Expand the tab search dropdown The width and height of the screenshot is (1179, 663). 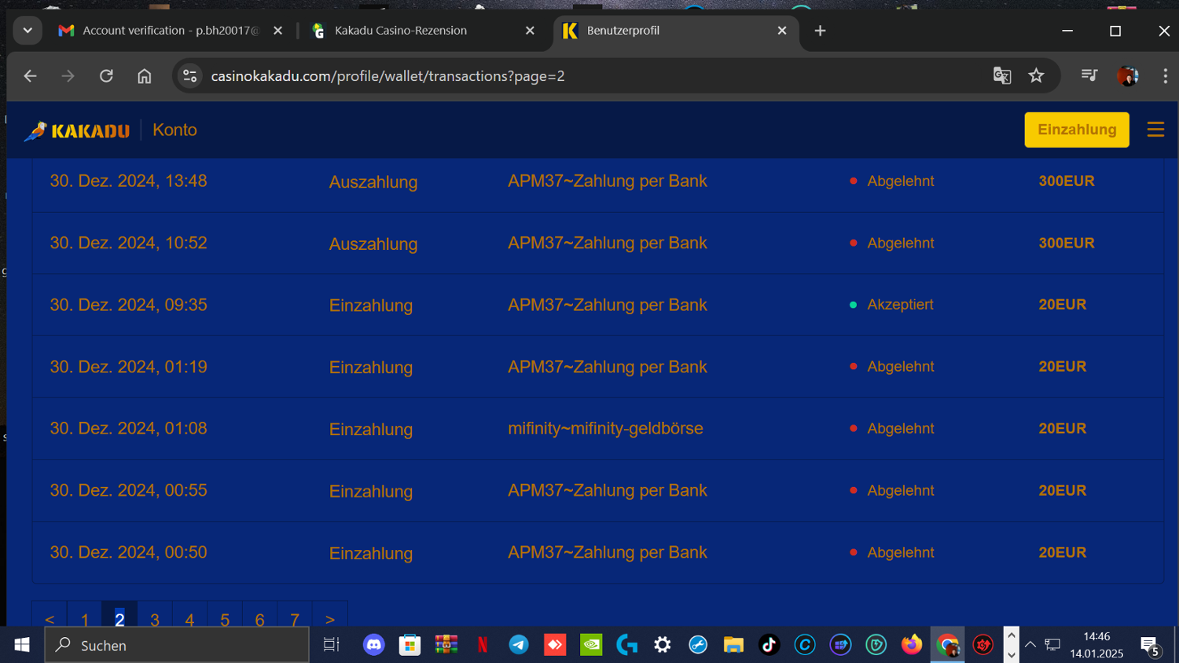tap(28, 31)
